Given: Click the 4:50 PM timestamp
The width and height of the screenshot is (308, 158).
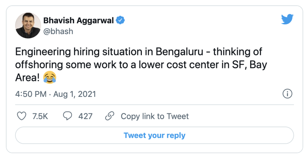Looking at the screenshot, I should point(31,94).
